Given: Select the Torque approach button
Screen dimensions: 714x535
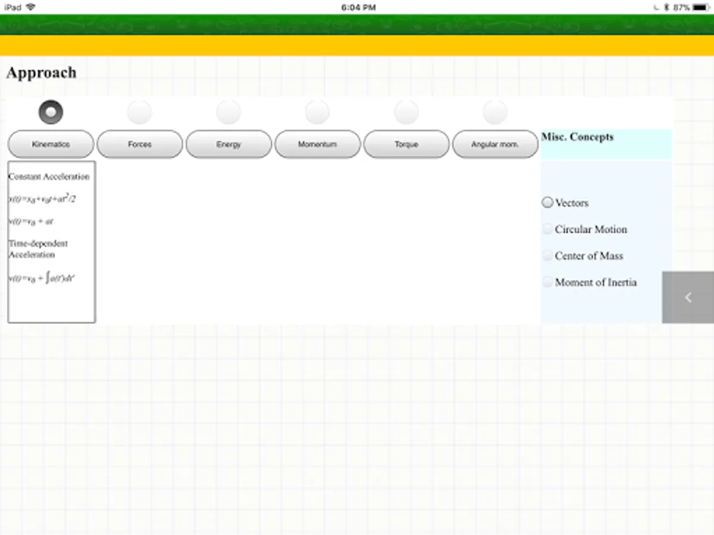Looking at the screenshot, I should point(406,144).
